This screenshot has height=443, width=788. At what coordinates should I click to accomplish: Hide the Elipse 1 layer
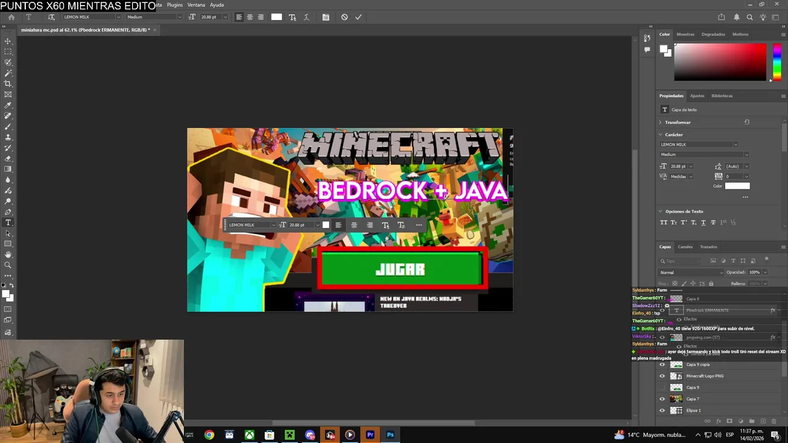(662, 410)
